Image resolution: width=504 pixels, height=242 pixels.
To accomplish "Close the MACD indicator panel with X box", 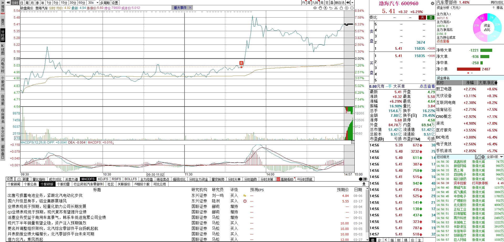I will coord(353,142).
